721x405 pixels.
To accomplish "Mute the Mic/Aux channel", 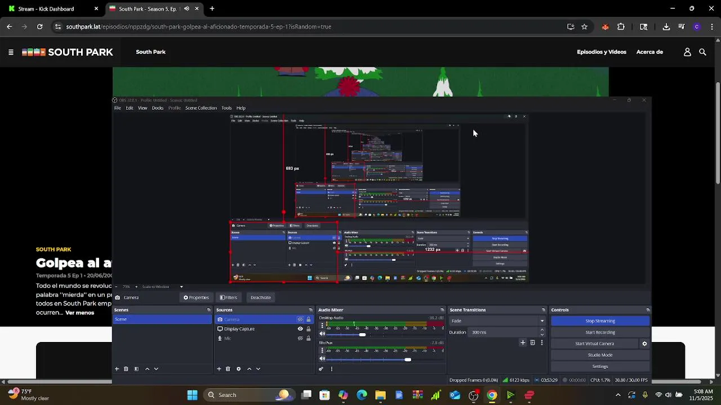I will (x=323, y=359).
